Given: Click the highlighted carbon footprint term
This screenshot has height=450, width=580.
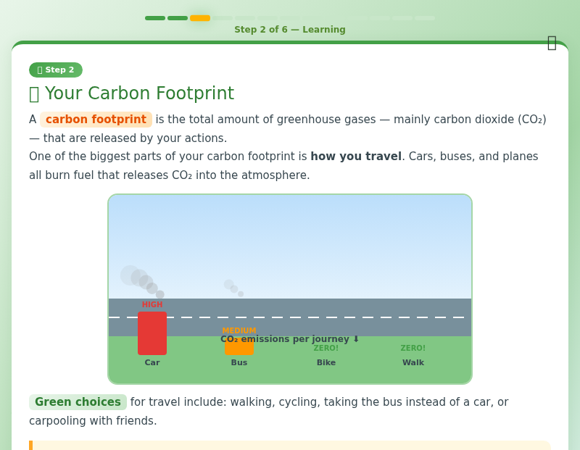Looking at the screenshot, I should [x=96, y=119].
